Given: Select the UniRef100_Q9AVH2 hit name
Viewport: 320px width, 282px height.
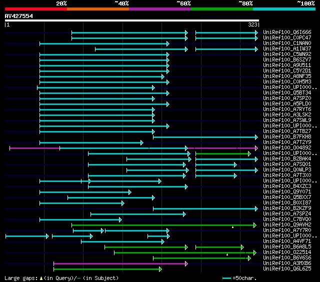Looking at the screenshot, I should (287, 225).
